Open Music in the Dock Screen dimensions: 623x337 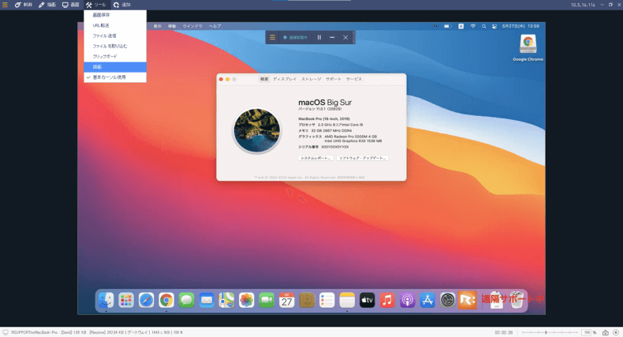click(x=387, y=301)
